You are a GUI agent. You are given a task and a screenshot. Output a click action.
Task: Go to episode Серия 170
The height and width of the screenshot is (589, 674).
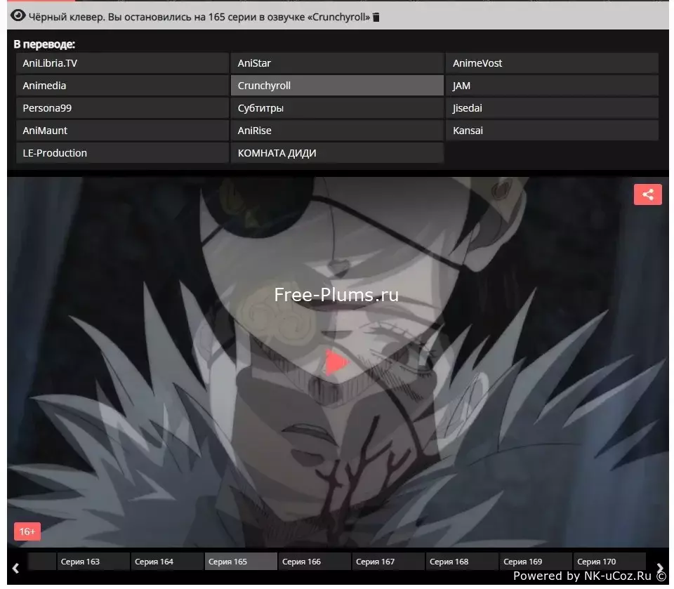609,562
